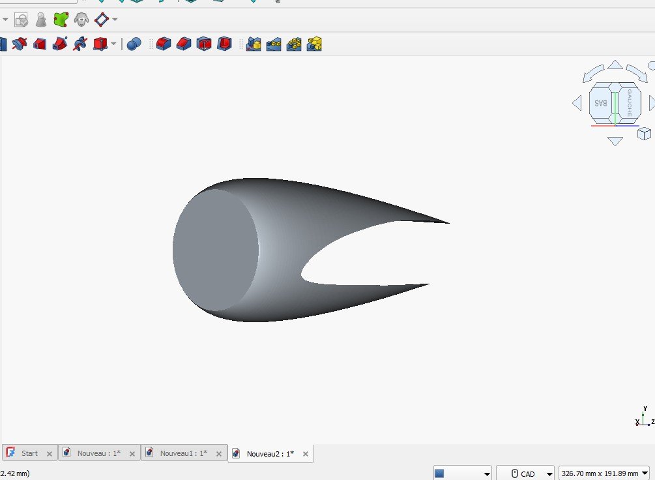This screenshot has height=480, width=655.
Task: Open the subtractive primitive dropdown arrow
Action: point(112,44)
